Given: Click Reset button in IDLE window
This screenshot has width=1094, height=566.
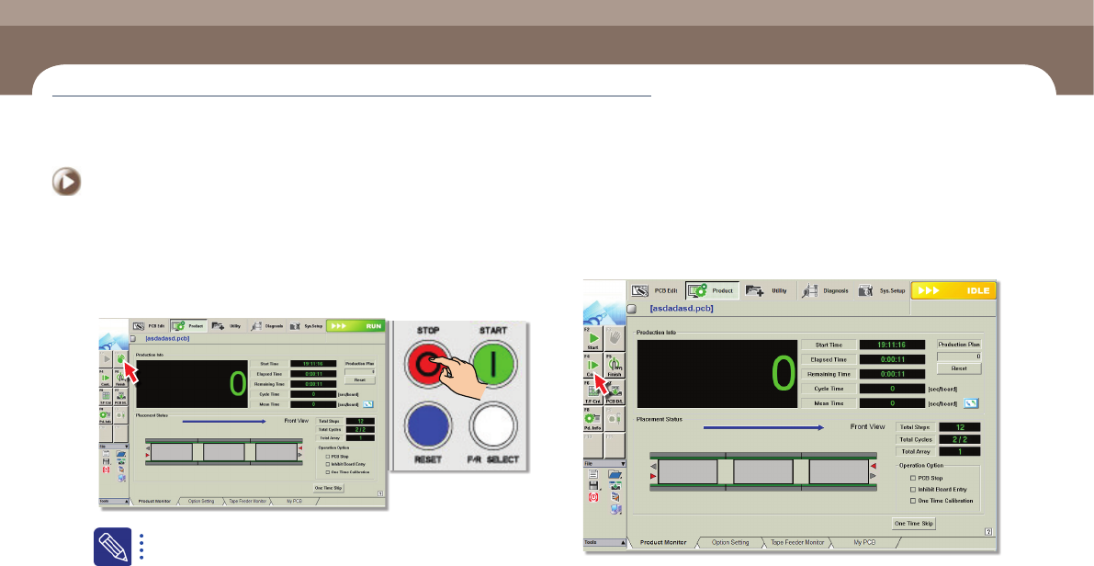Looking at the screenshot, I should [x=959, y=368].
